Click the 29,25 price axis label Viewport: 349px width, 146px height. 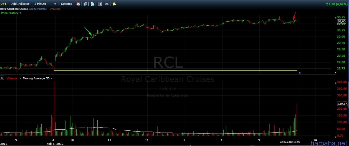[x=341, y=56]
